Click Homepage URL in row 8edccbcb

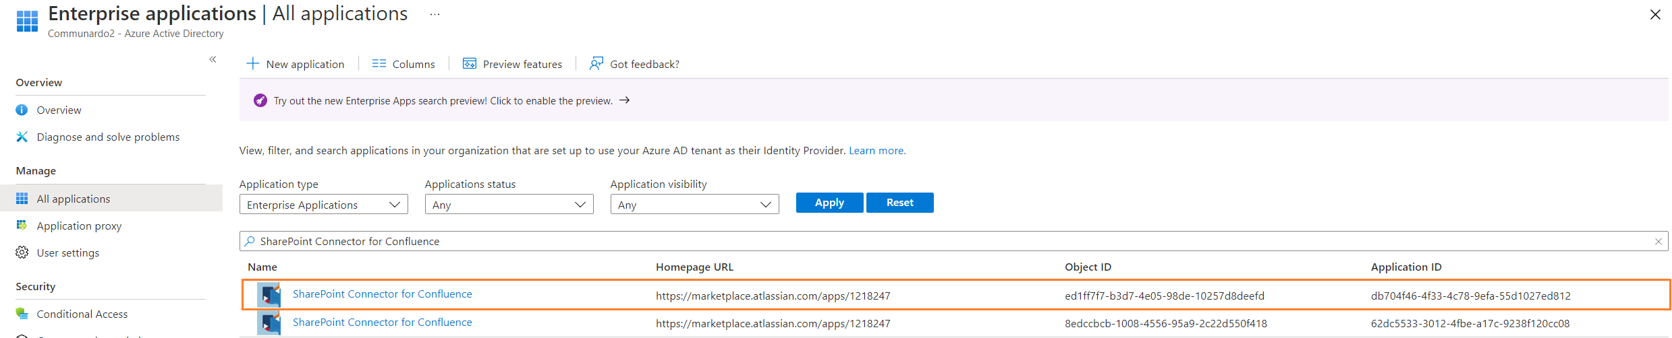773,324
